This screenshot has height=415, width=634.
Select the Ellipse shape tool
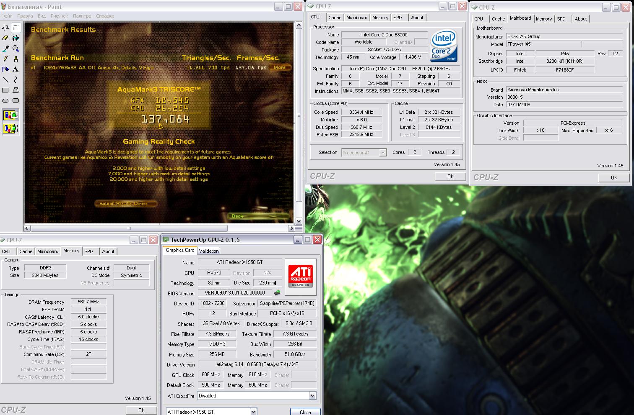(x=5, y=100)
